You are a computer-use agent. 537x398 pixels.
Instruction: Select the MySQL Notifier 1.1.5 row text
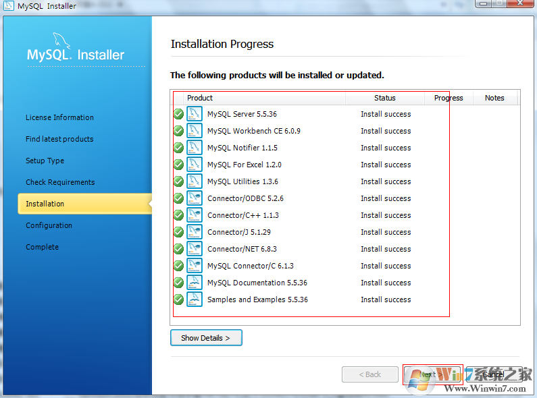click(x=242, y=148)
